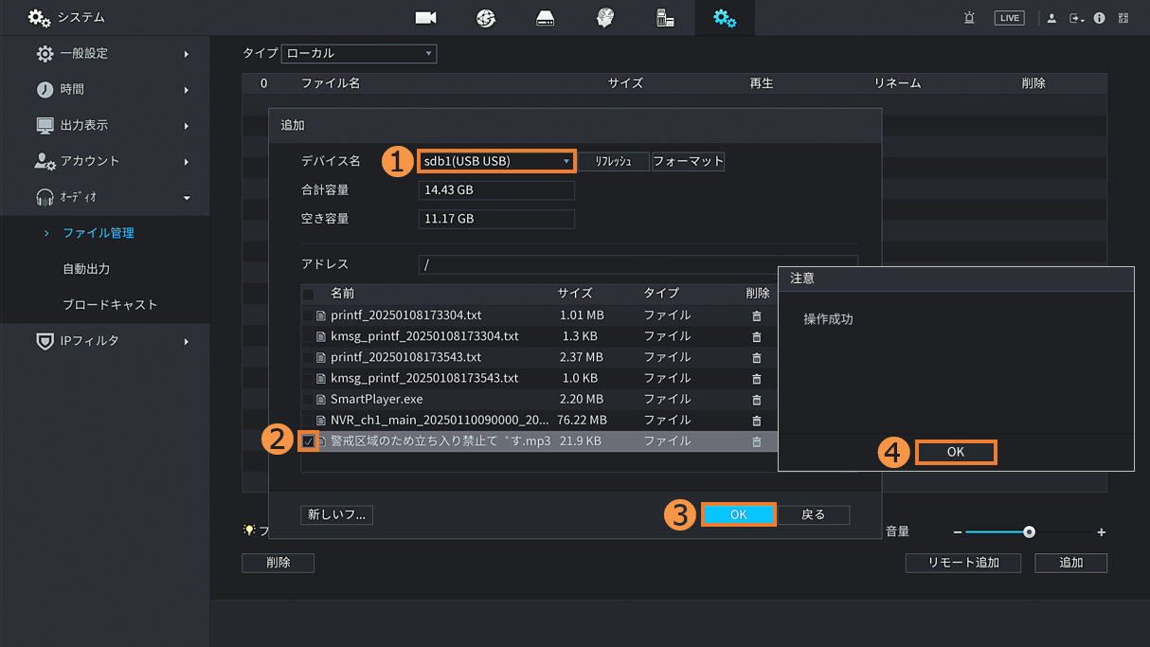
Task: Open the デバイス名 sdb1(USB USB) dropdown
Action: pos(495,161)
